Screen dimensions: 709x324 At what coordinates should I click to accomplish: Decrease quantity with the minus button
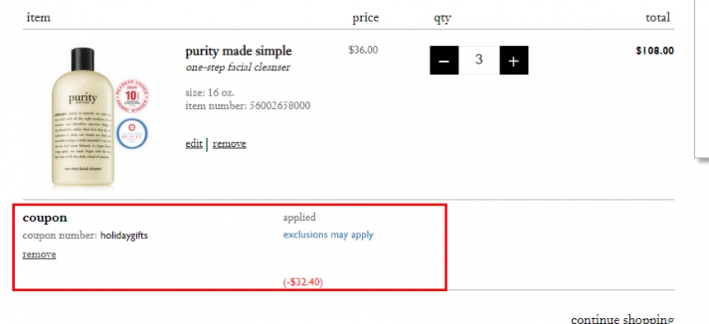pyautogui.click(x=444, y=60)
